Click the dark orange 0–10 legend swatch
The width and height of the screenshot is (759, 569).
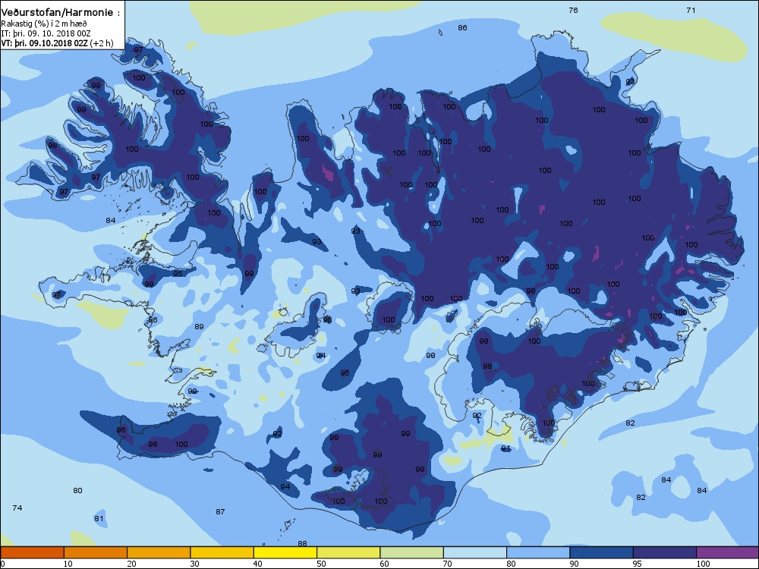pyautogui.click(x=32, y=552)
